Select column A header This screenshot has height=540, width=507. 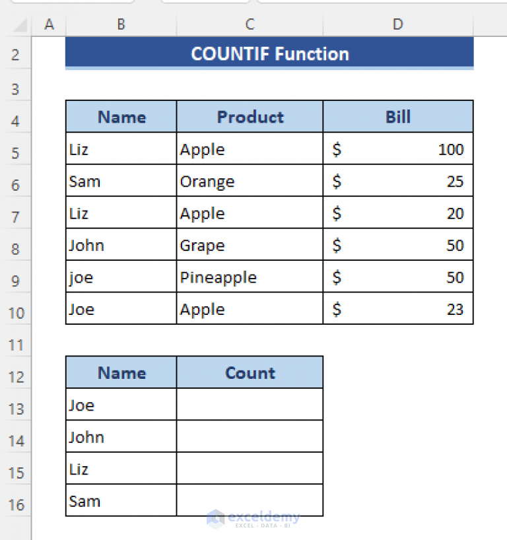click(49, 24)
